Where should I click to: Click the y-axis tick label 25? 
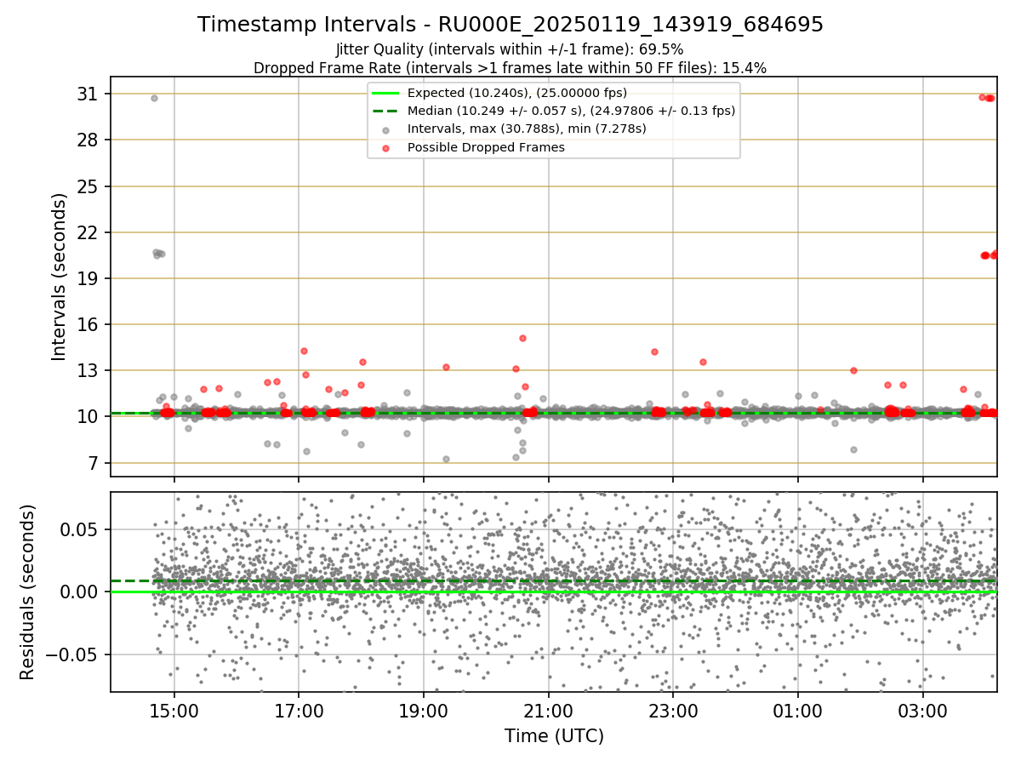88,186
